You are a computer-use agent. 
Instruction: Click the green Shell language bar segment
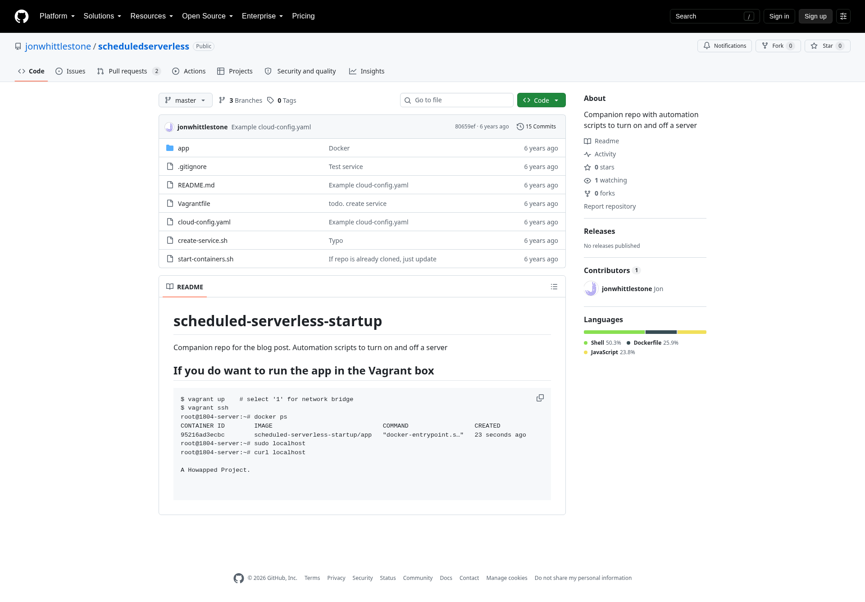614,332
